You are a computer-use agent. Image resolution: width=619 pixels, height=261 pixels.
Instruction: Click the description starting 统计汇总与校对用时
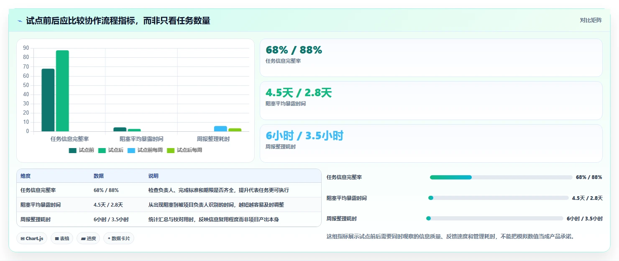[x=214, y=220]
